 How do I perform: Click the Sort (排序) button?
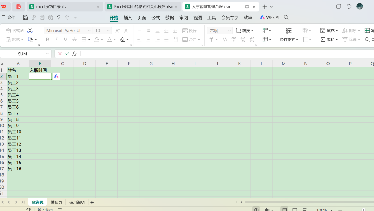(x=352, y=31)
